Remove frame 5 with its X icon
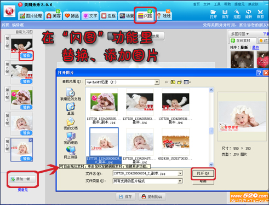Image resolution: width=269 pixels, height=205 pixels. pos(31,140)
